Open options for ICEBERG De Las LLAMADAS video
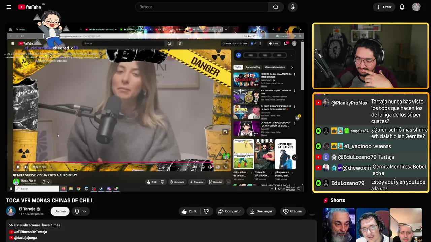Image resolution: width=431 pixels, height=242 pixels. (294, 74)
